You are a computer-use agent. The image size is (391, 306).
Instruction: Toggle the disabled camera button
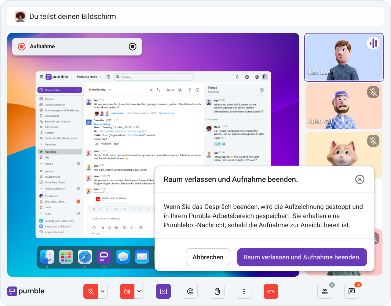(x=127, y=291)
